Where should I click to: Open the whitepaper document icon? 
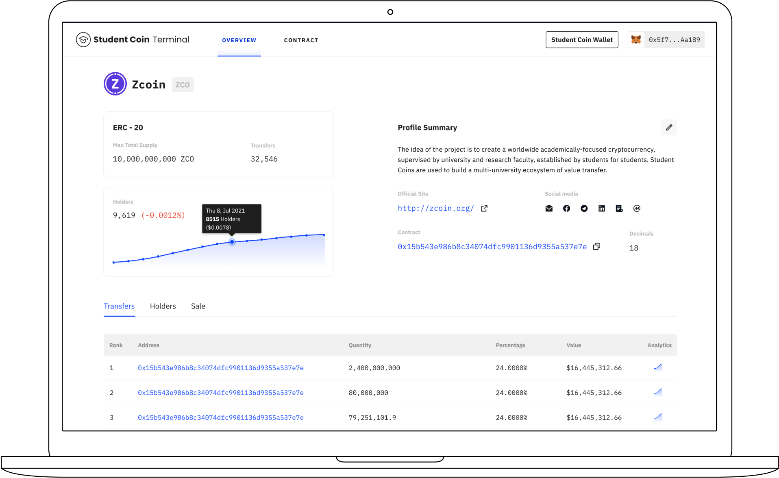[x=619, y=209]
